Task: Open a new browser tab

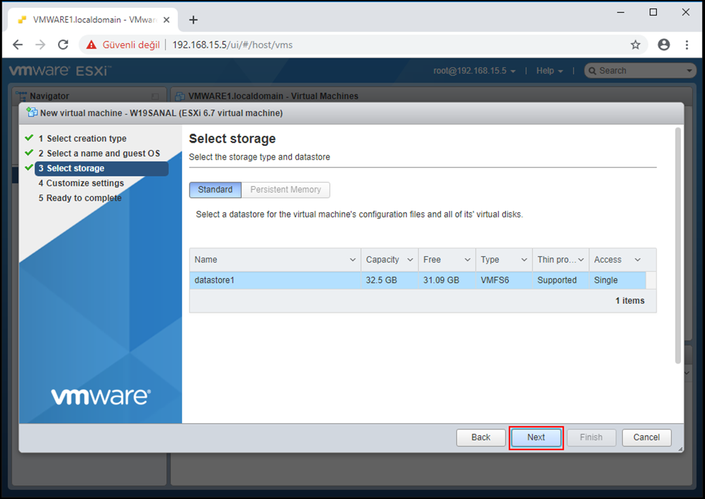Action: (193, 20)
